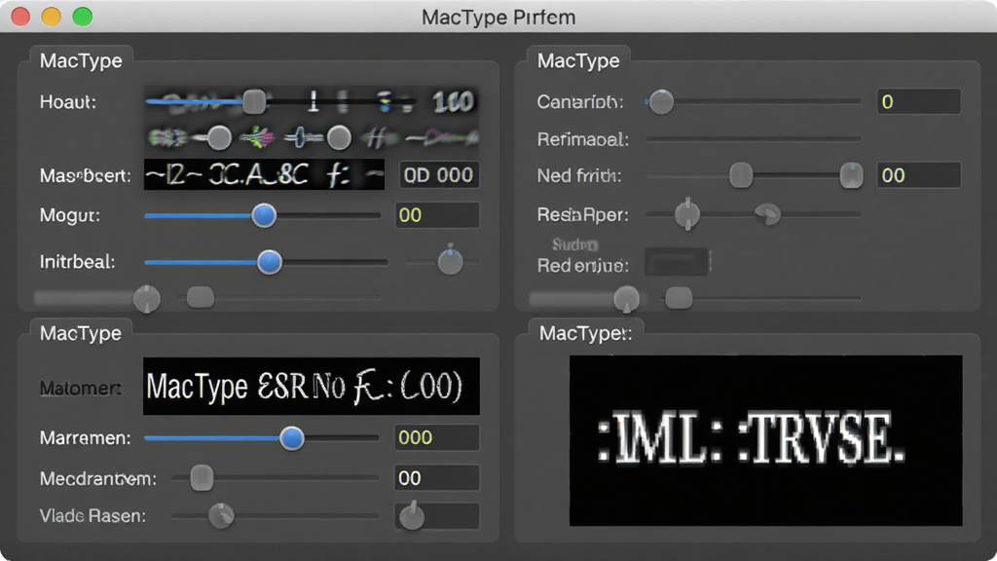Image resolution: width=997 pixels, height=561 pixels.
Task: Click the macOS yellow minimize button
Action: (52, 17)
